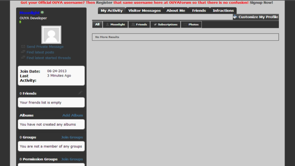Filter activity by Photos
This screenshot has height=166, width=295.
pos(191,25)
